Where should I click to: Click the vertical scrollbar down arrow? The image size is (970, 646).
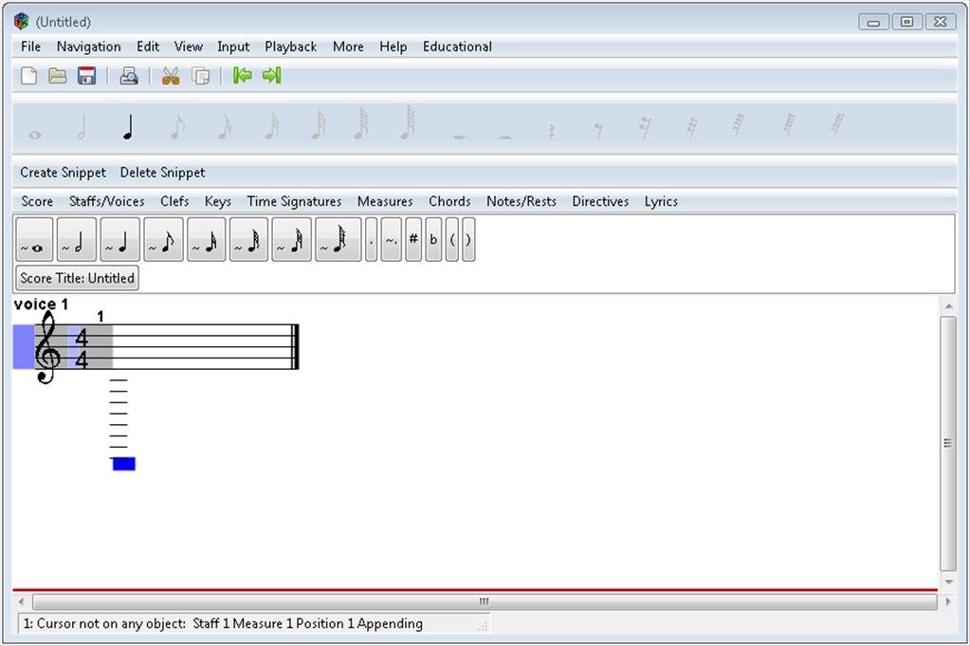pyautogui.click(x=948, y=581)
